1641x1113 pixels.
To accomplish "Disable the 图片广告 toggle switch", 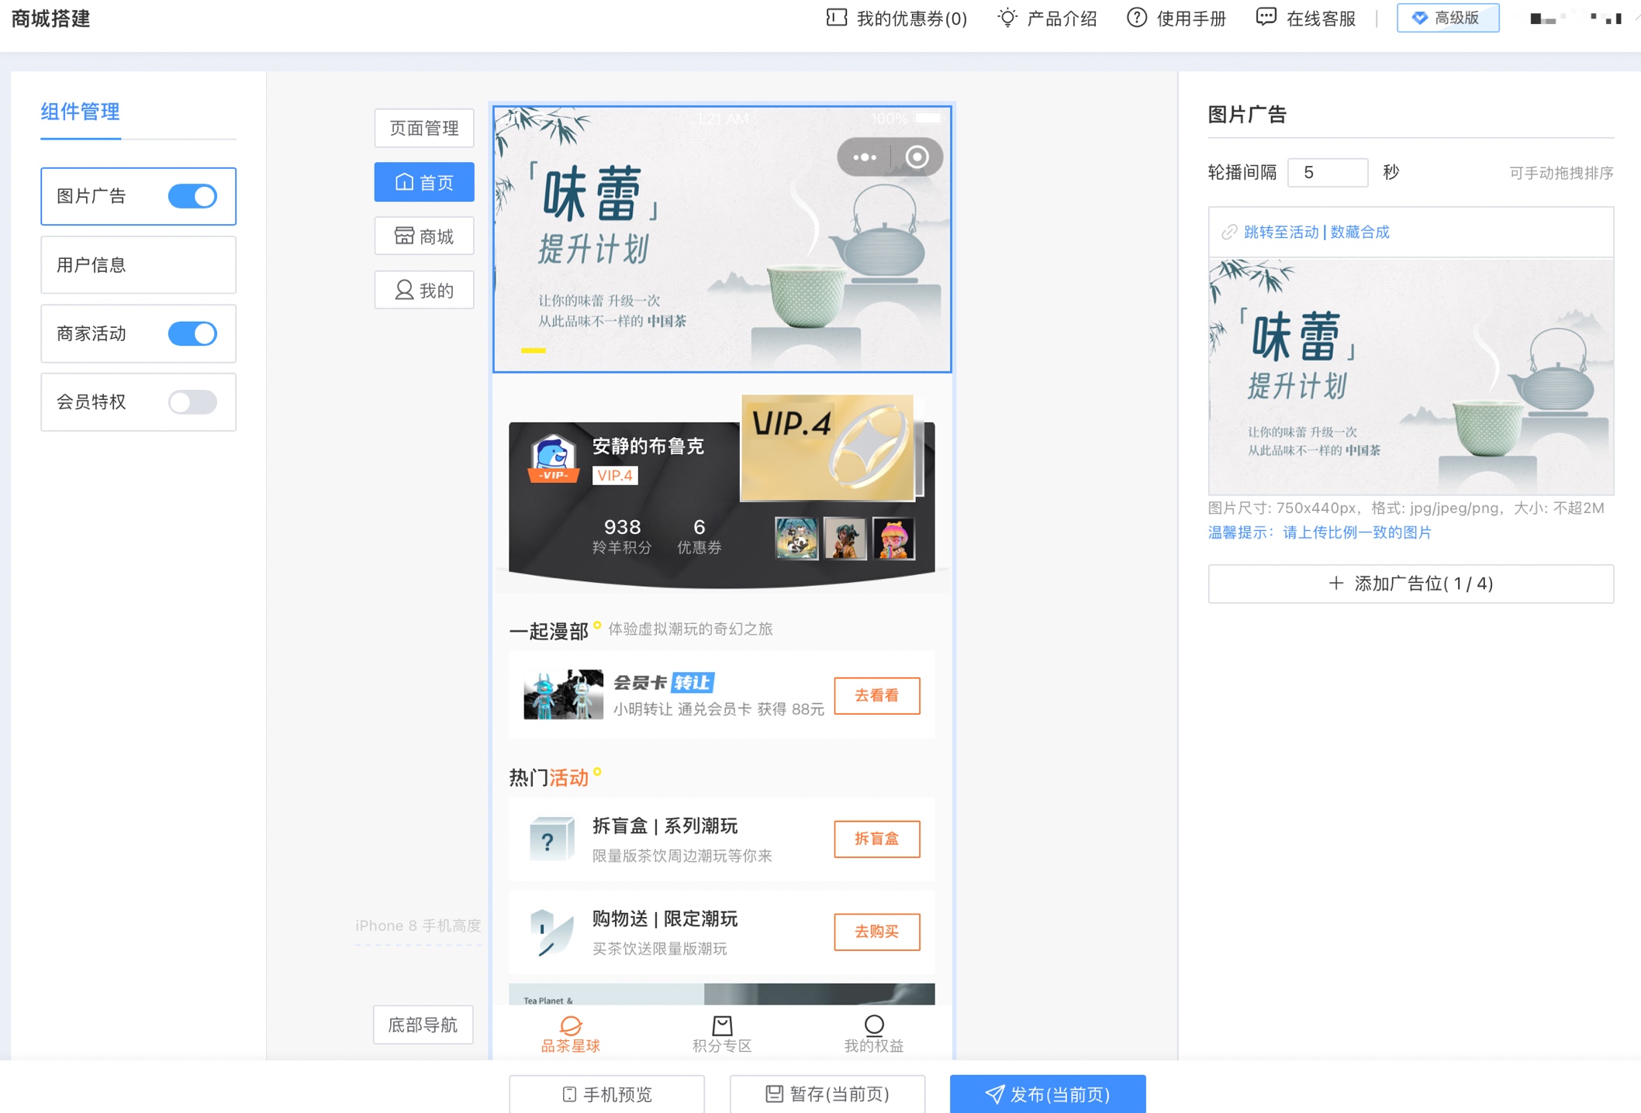I will (192, 196).
